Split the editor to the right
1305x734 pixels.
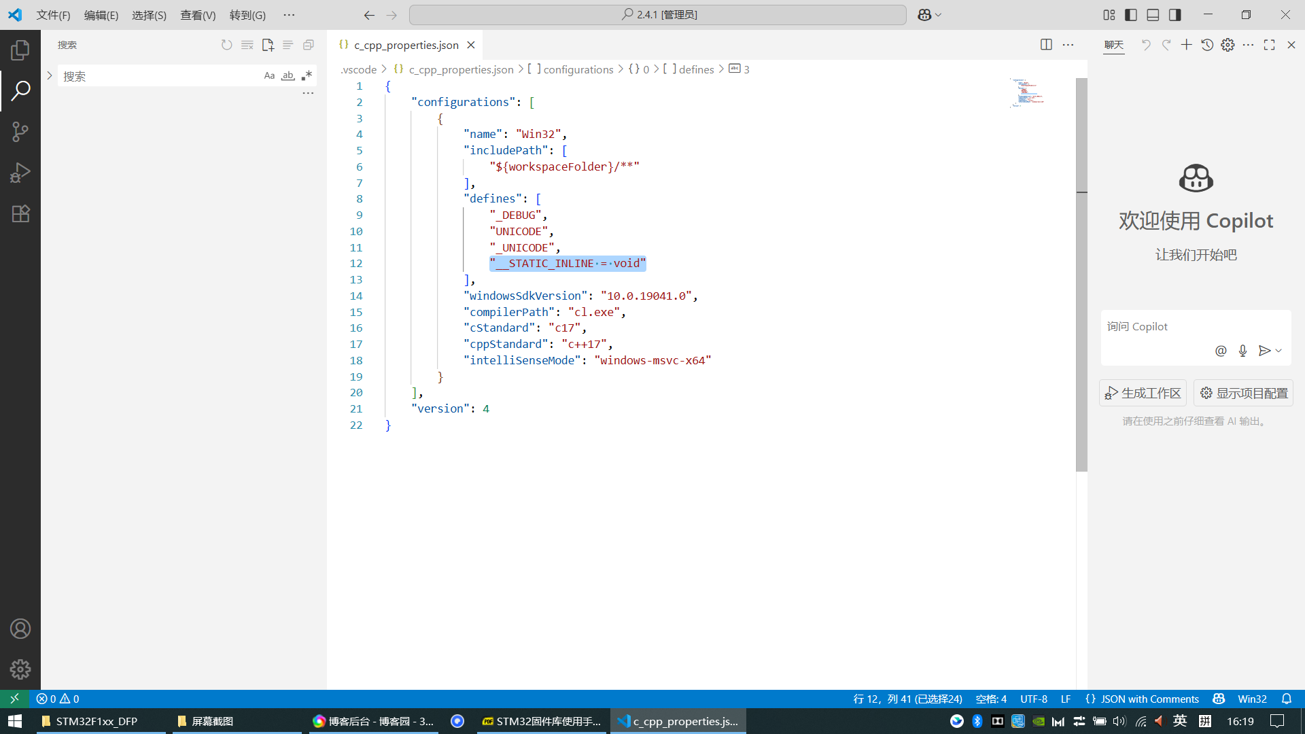point(1046,45)
